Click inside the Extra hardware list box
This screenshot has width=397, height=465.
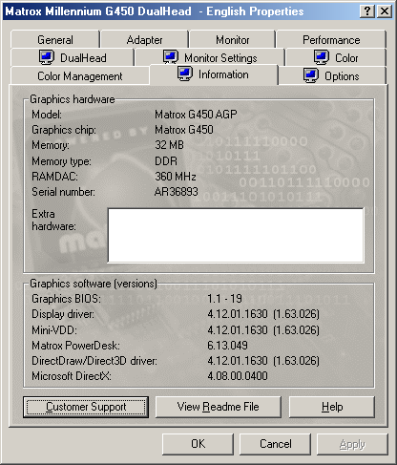236,236
